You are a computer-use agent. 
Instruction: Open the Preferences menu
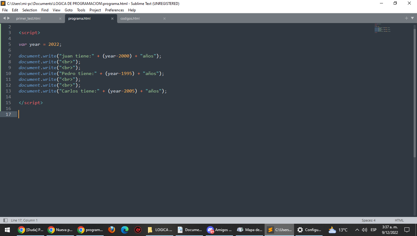(x=115, y=10)
